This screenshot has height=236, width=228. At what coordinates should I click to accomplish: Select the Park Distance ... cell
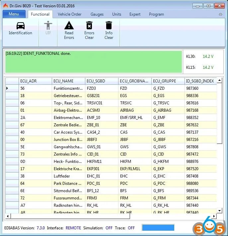click(69, 183)
